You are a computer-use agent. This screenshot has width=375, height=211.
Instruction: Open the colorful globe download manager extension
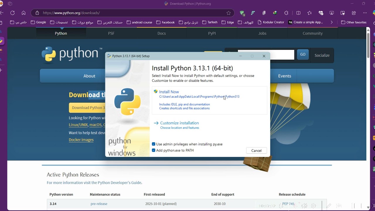pos(275,13)
